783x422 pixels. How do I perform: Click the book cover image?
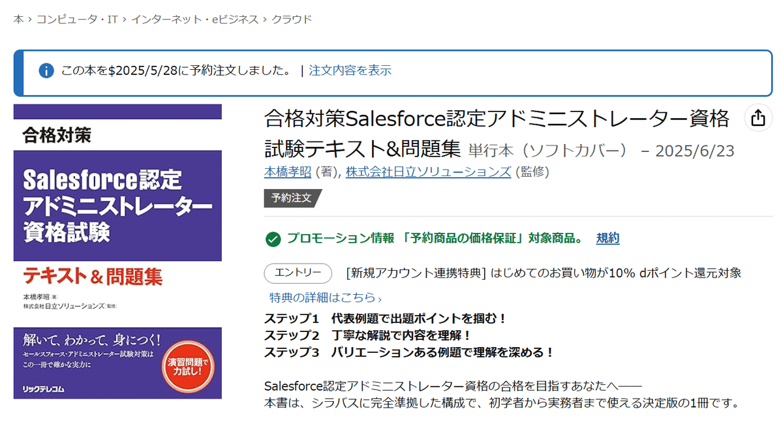click(x=117, y=251)
